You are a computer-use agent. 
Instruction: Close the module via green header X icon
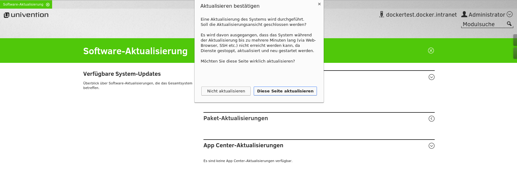431,51
